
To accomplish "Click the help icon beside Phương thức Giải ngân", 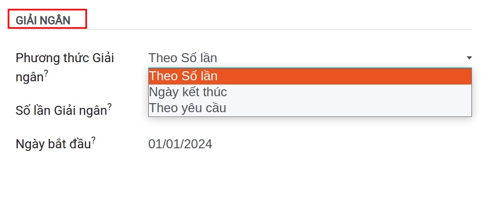I will click(x=46, y=73).
